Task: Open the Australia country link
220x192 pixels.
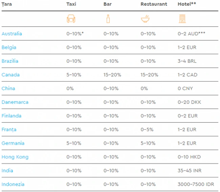Action: [12, 34]
